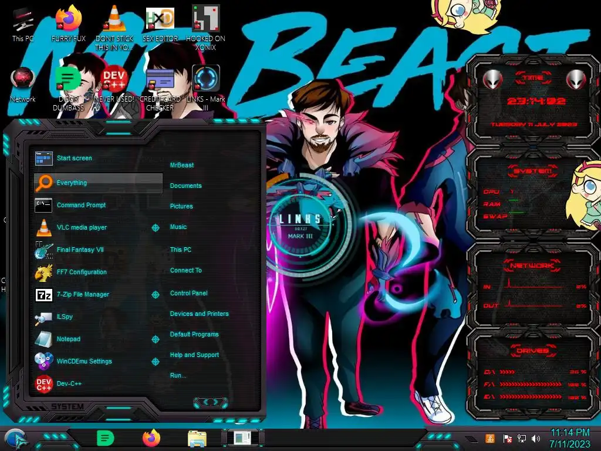601x451 pixels.
Task: Open This PC from start menu list
Action: (x=181, y=250)
